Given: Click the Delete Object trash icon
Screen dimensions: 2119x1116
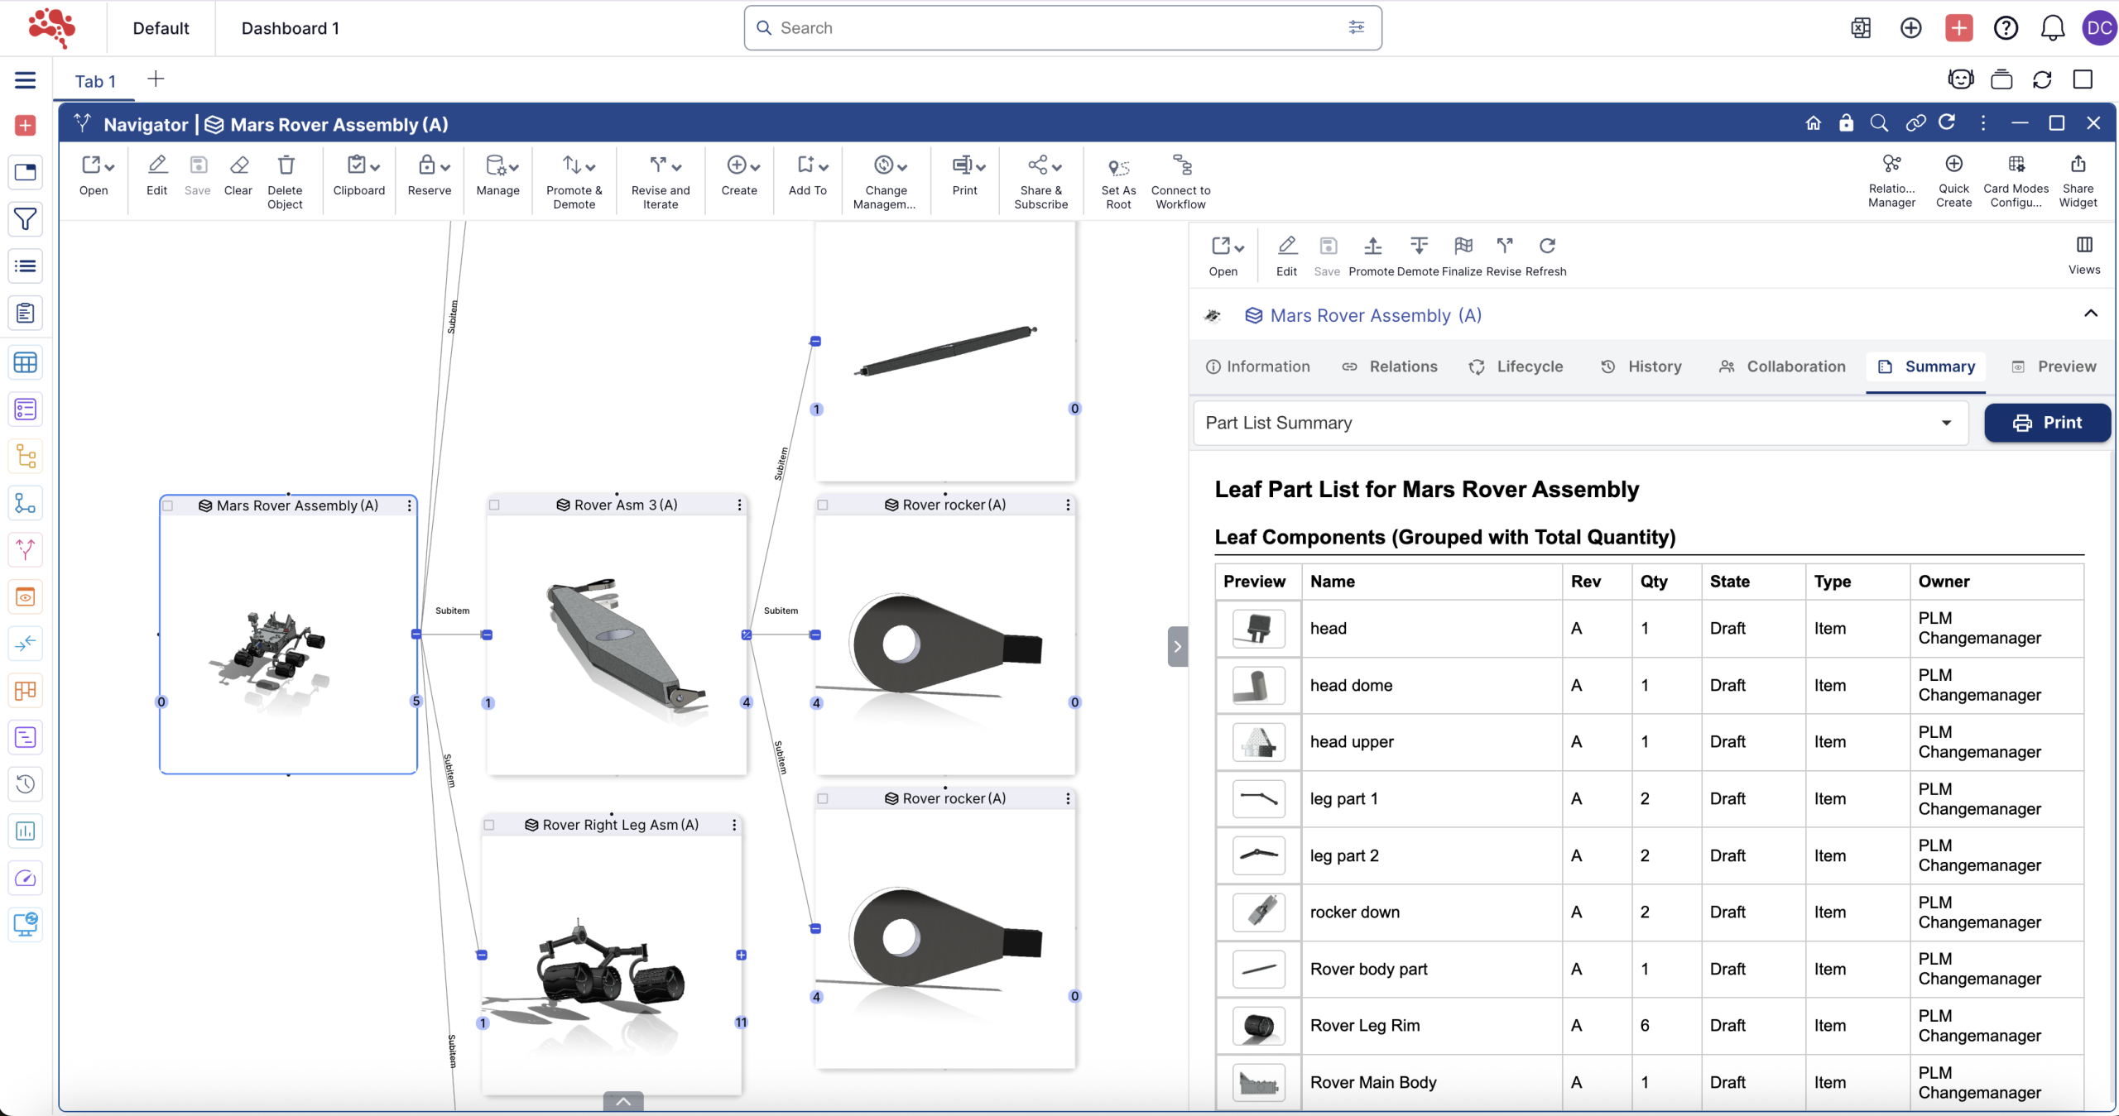Looking at the screenshot, I should click(286, 165).
